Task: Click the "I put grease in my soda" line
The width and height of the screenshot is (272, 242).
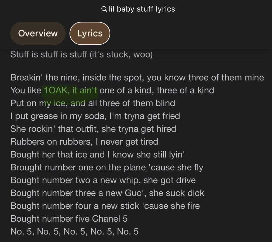Action: click(95, 116)
